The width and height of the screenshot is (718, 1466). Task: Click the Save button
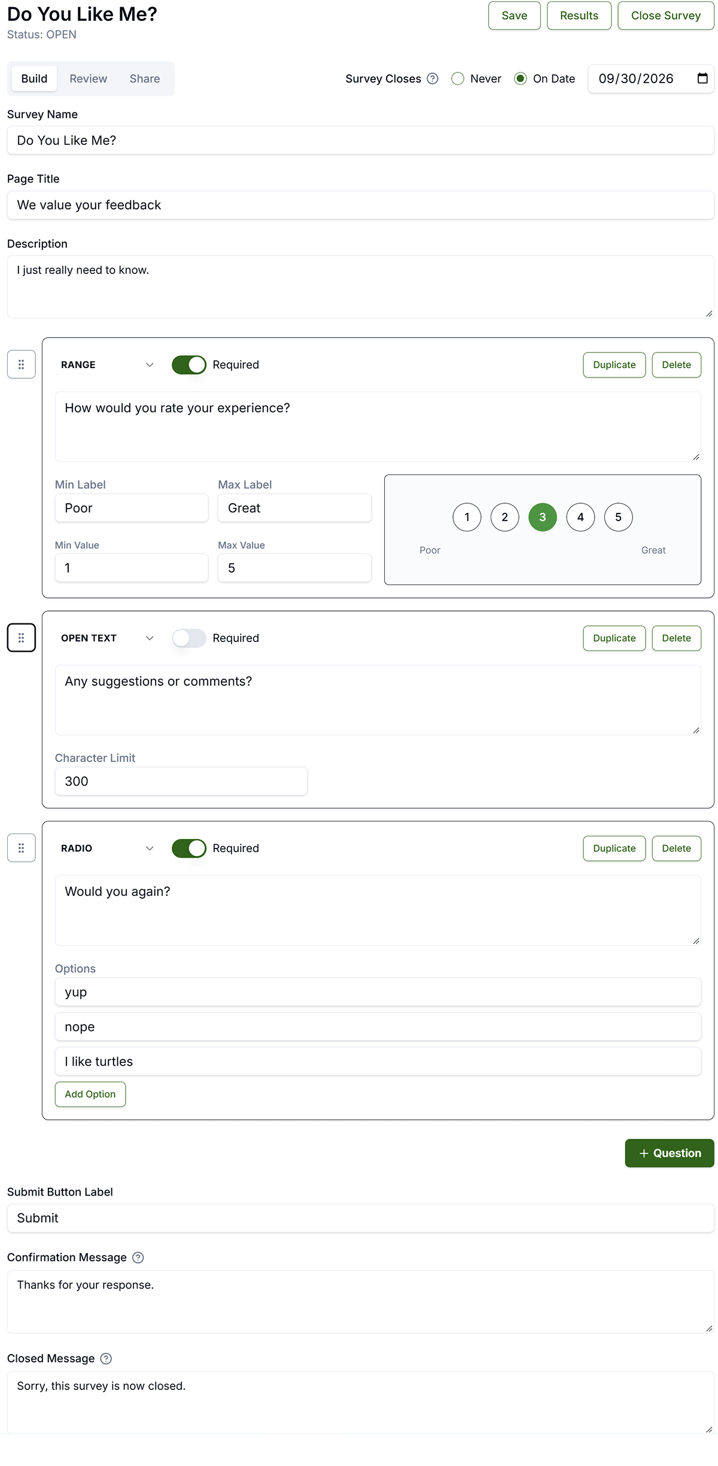tap(515, 16)
